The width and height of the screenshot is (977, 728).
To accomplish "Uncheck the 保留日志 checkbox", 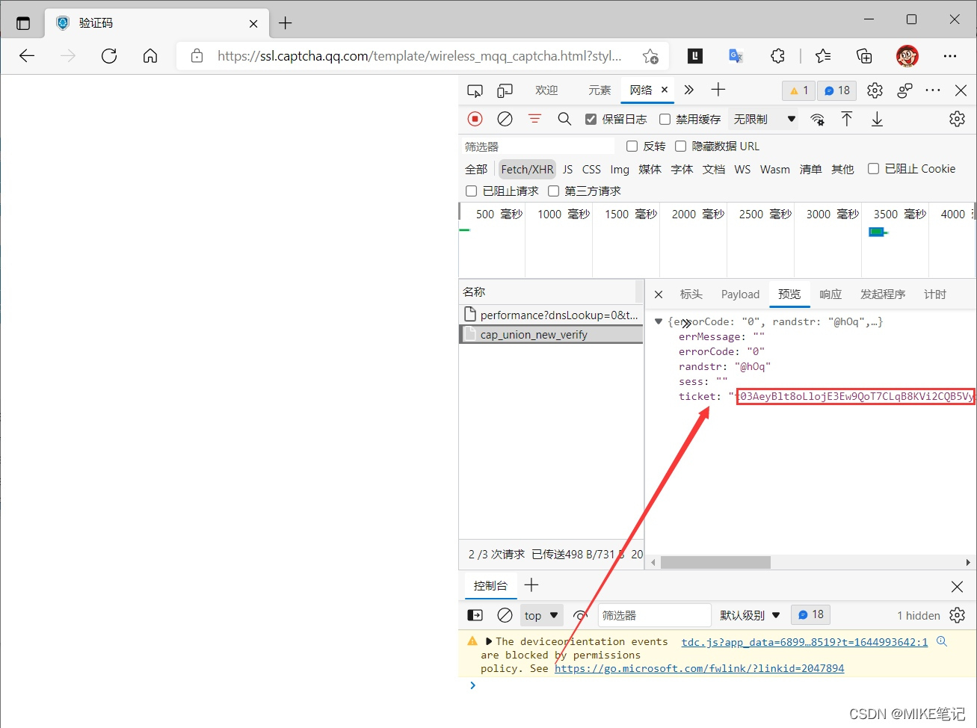I will coord(591,119).
